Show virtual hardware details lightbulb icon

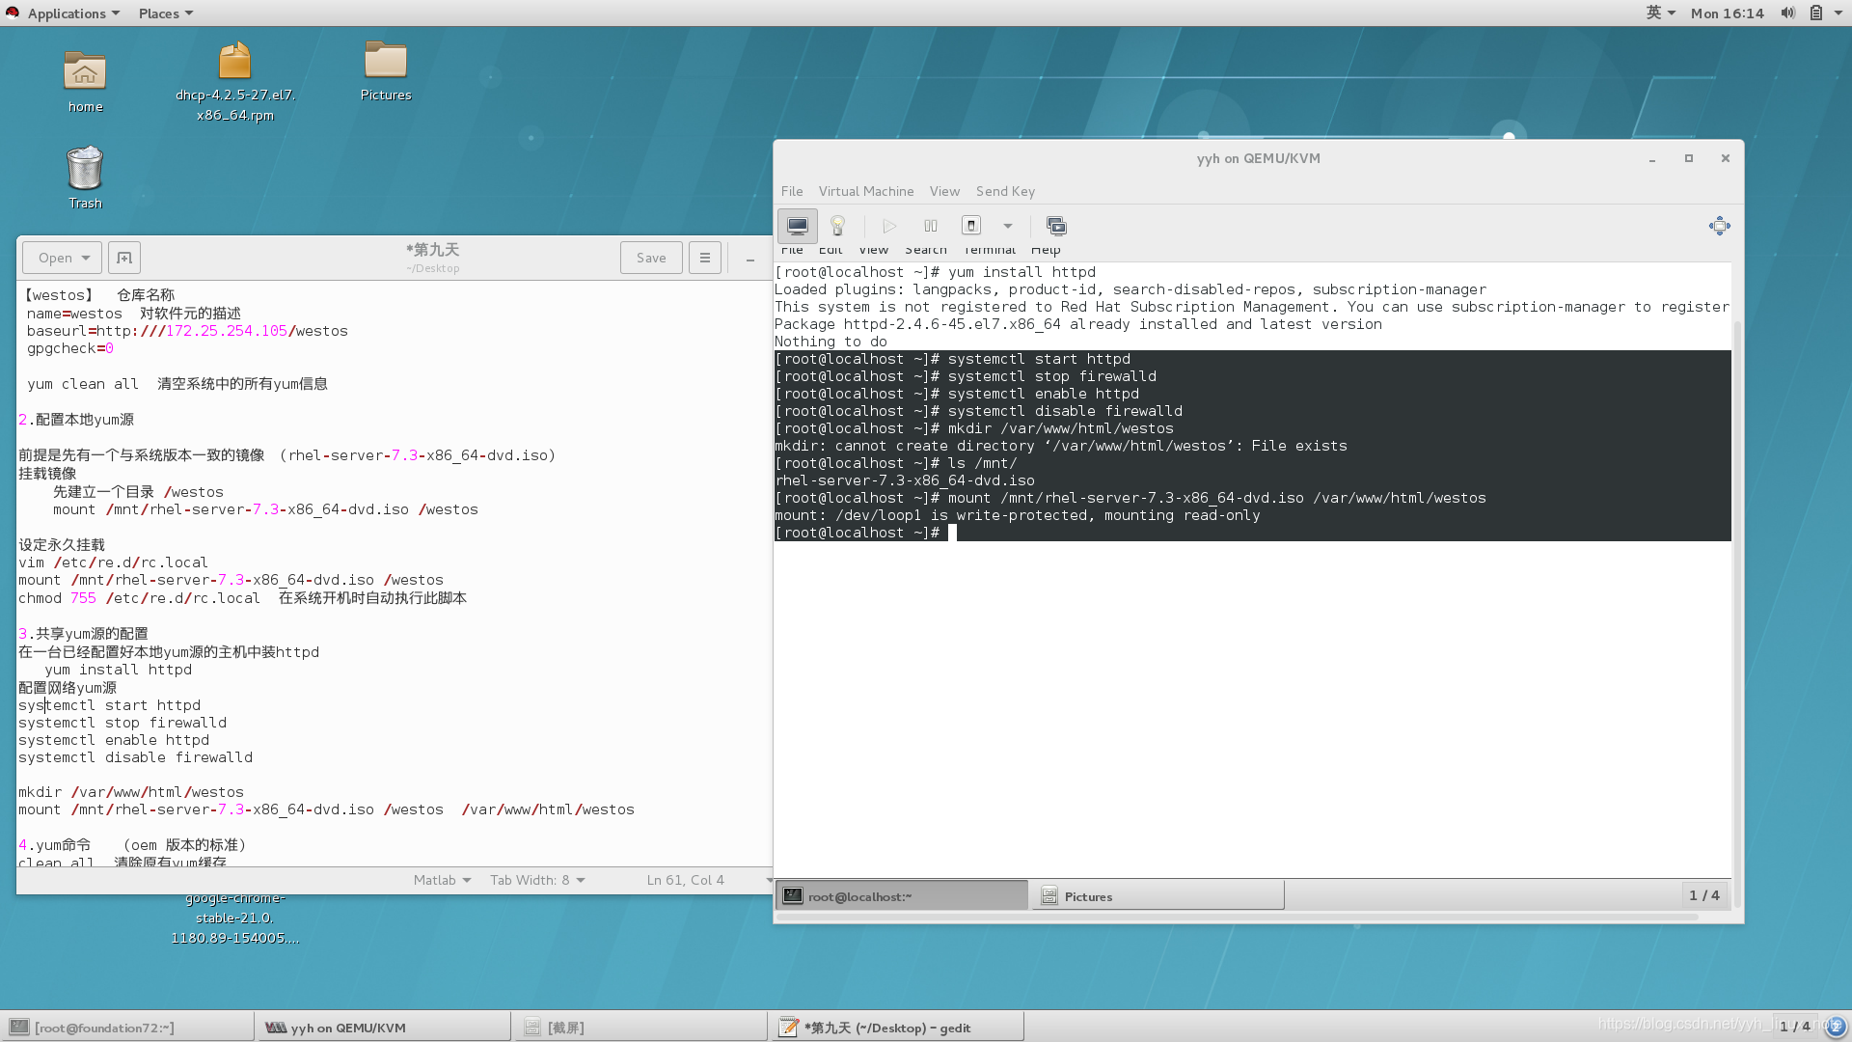coord(837,226)
